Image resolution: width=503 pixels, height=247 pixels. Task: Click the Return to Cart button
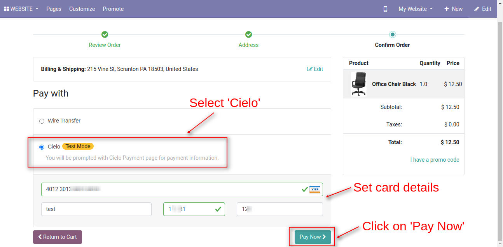tap(58, 237)
